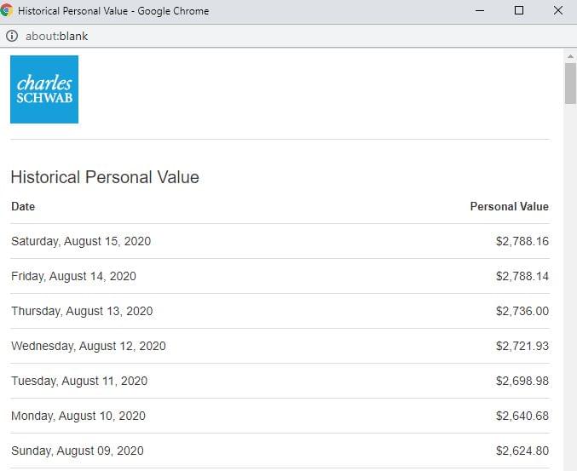Viewport: 577px width, 471px height.
Task: Click the $2,624.80 value for Sunday
Action: (x=522, y=451)
